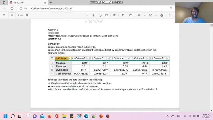Open the Mail app on taskbar
213x120 pixels.
click(x=42, y=116)
